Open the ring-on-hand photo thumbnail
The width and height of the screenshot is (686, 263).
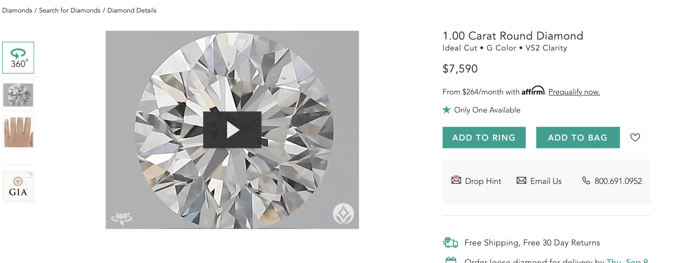pos(18,132)
